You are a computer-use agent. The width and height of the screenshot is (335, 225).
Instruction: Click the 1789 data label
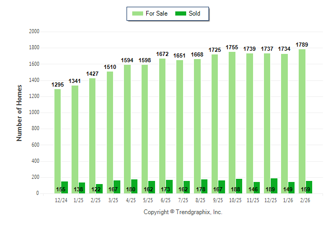click(x=302, y=45)
